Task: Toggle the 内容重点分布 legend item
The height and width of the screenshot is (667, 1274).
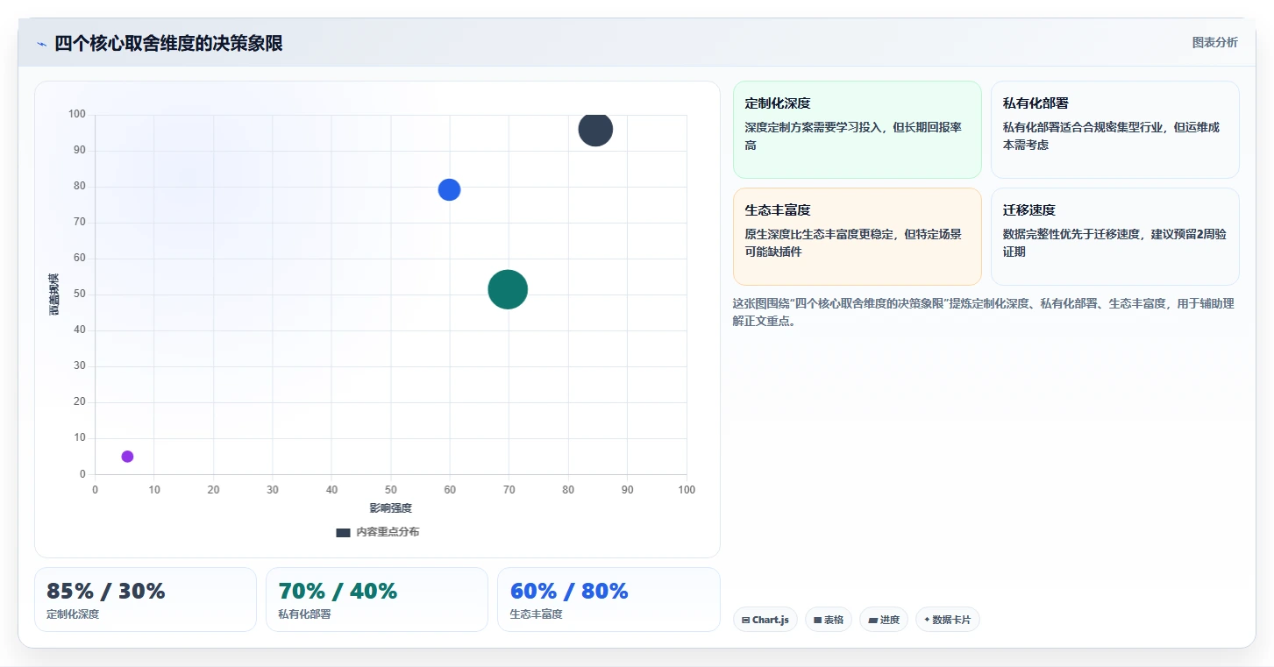Action: 378,532
